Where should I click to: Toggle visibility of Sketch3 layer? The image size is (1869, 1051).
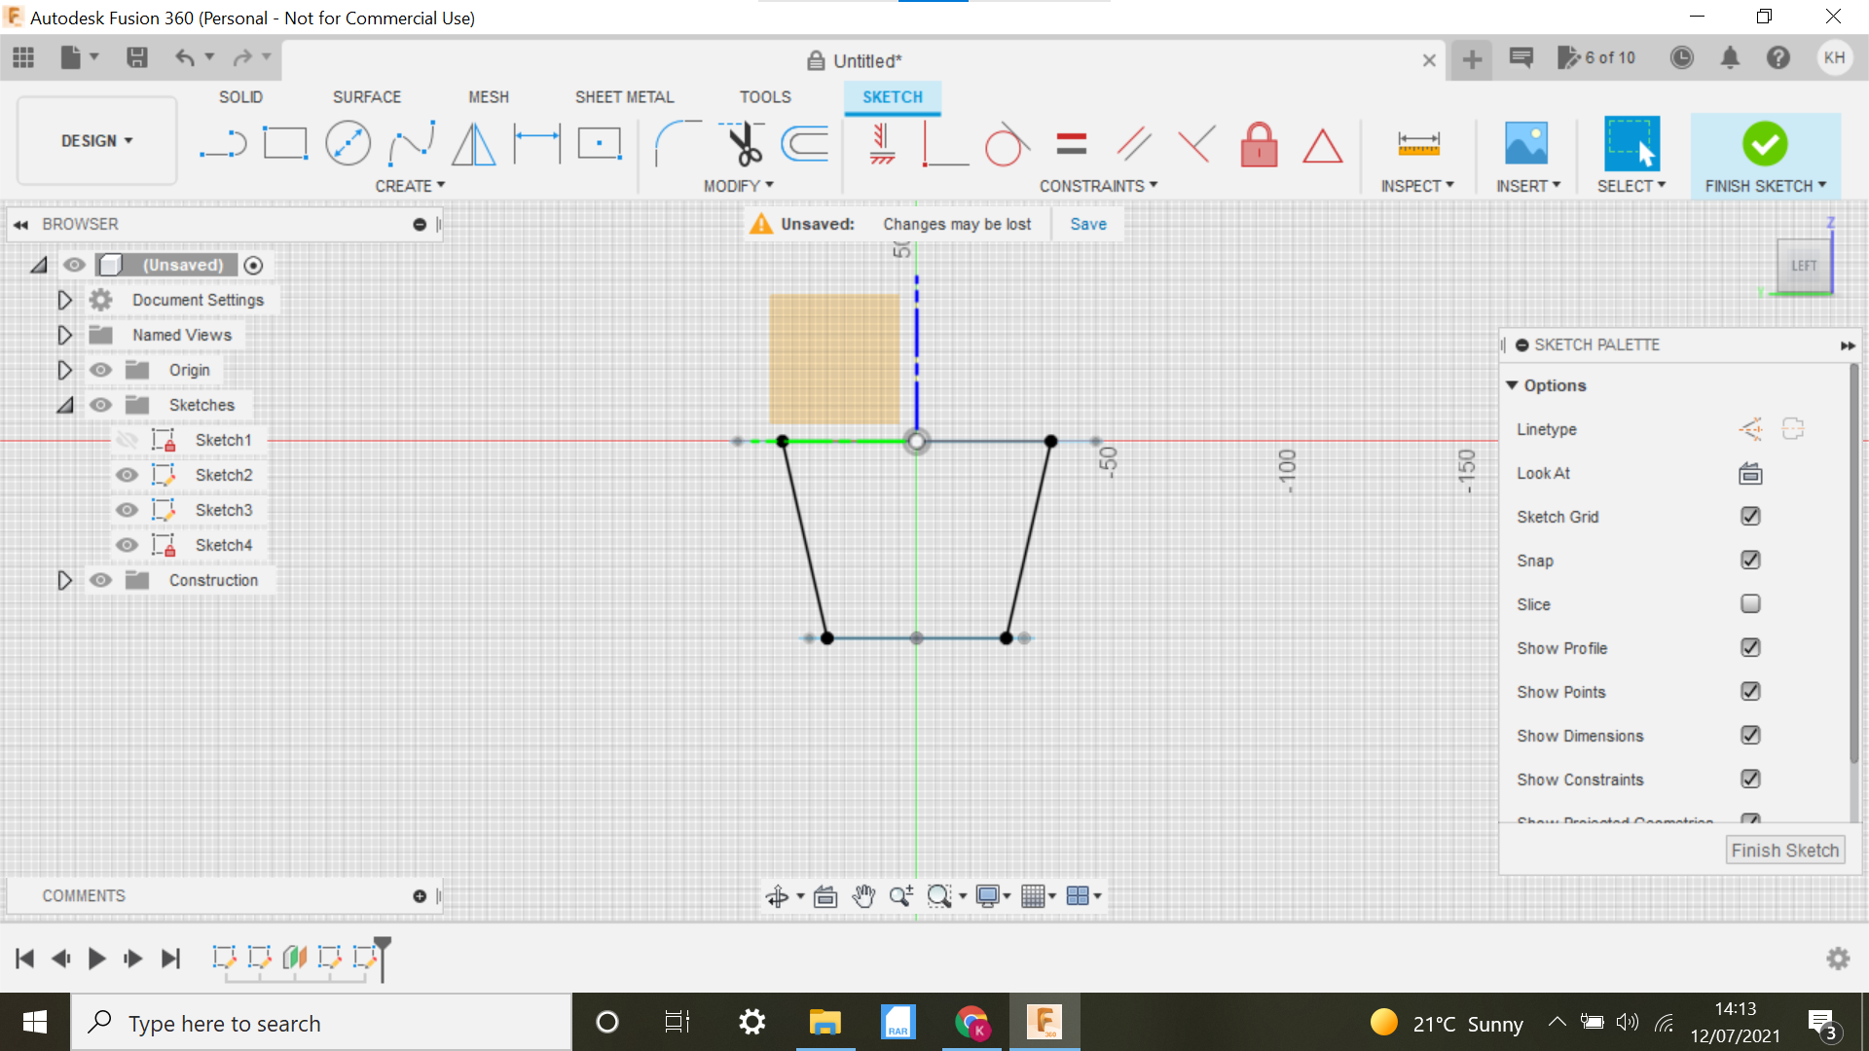pyautogui.click(x=128, y=510)
